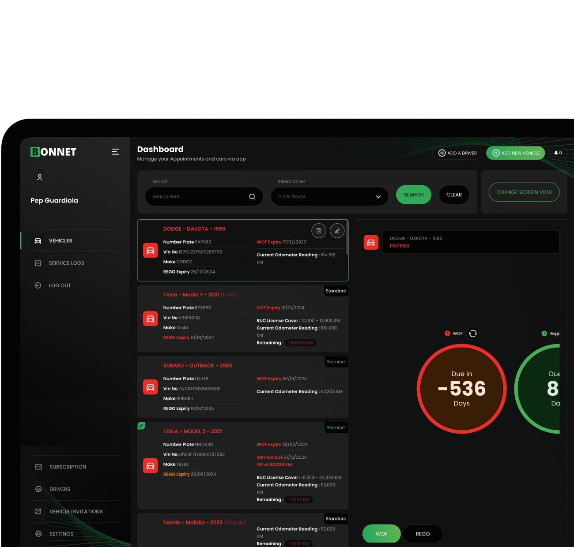Edit the Dodge Dakota using pencil icon
Image resolution: width=574 pixels, height=547 pixels.
[x=337, y=231]
